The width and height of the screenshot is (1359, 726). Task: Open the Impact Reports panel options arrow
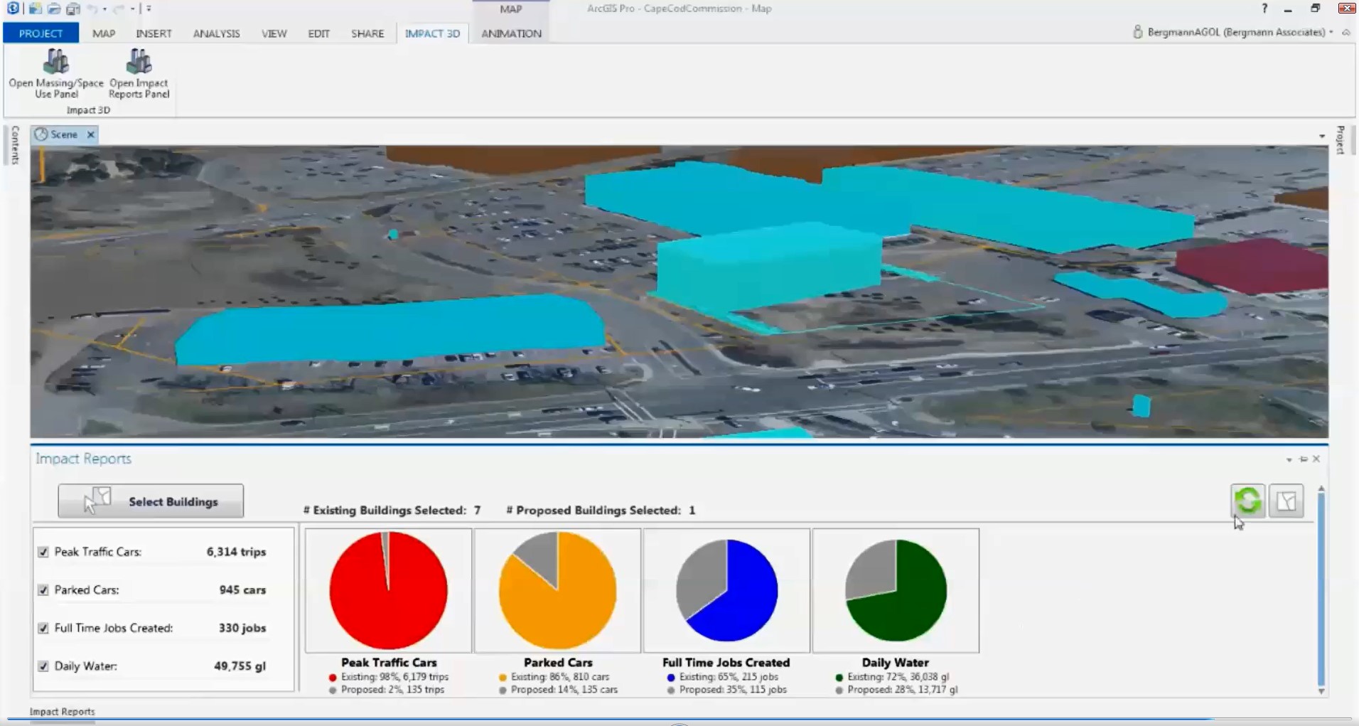pos(1289,460)
